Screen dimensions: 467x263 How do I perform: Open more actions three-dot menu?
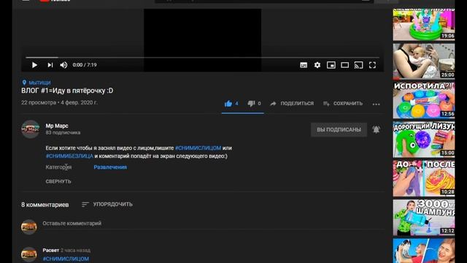pos(377,104)
